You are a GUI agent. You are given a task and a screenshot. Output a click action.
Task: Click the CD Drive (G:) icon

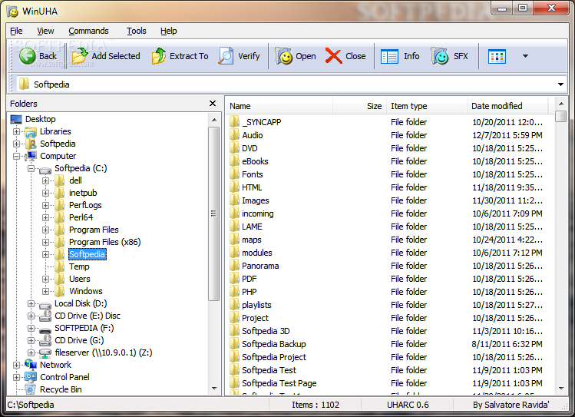(x=45, y=340)
